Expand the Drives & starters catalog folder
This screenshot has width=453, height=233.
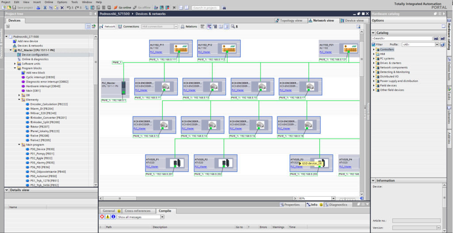point(374,63)
